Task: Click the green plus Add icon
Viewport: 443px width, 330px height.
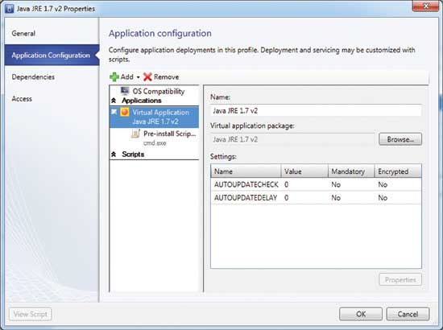Action: [114, 76]
